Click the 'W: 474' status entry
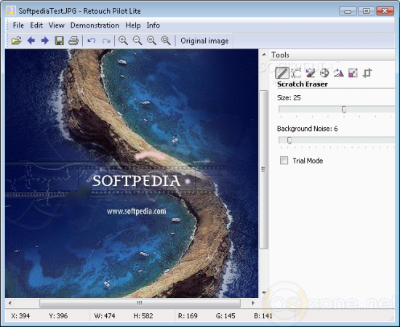 [105, 316]
